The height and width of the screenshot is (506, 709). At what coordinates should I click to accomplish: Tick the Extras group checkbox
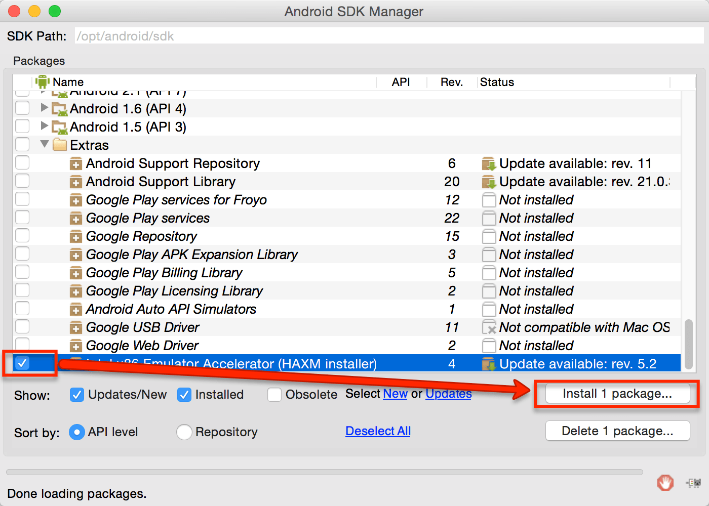tap(22, 145)
